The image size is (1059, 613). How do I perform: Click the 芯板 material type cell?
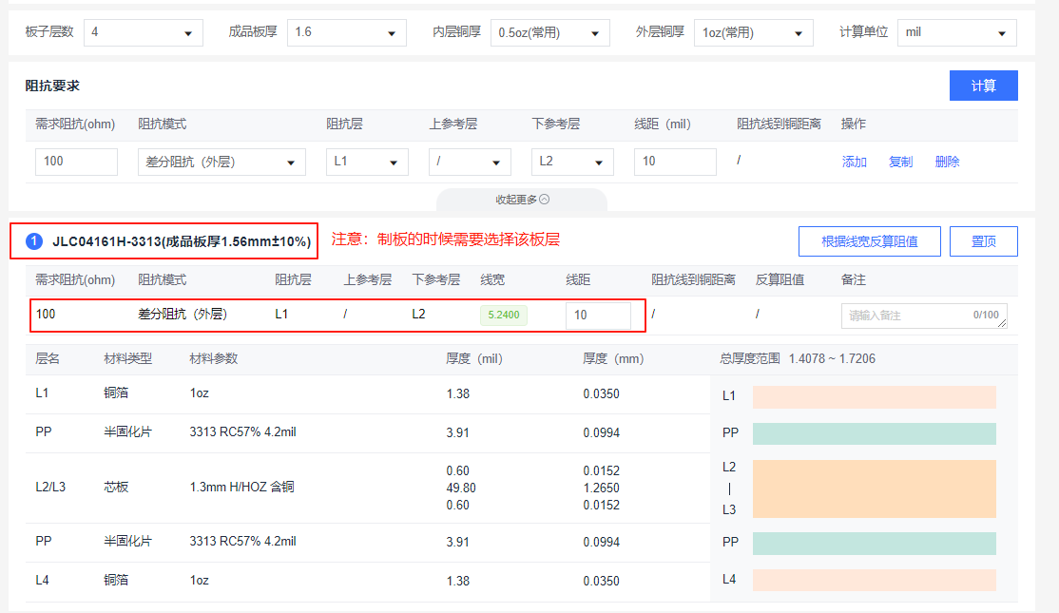tap(116, 487)
